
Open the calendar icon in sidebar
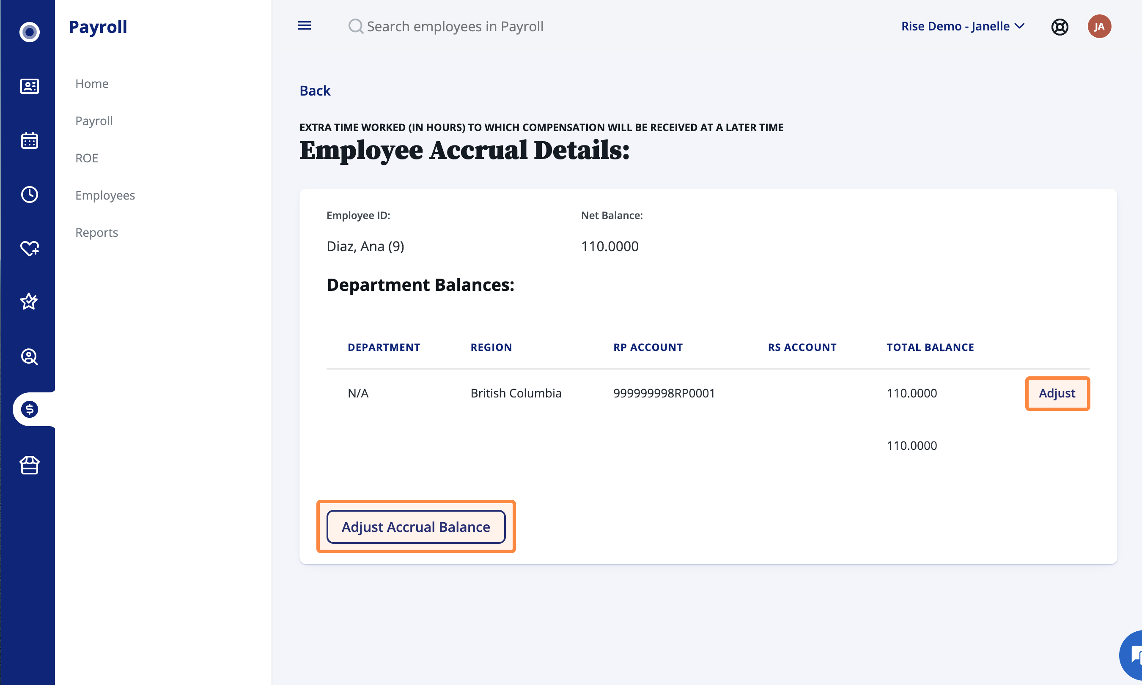[30, 140]
